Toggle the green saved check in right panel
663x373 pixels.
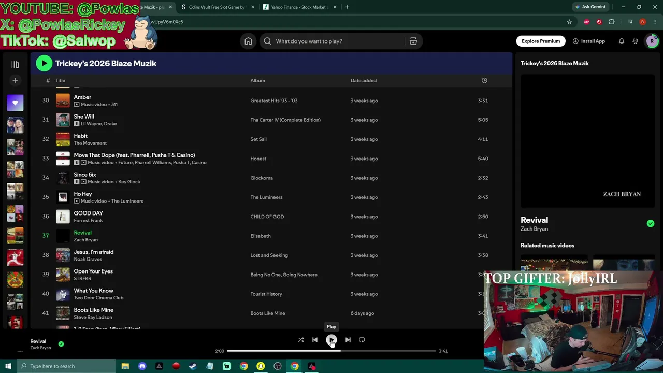[x=651, y=224]
